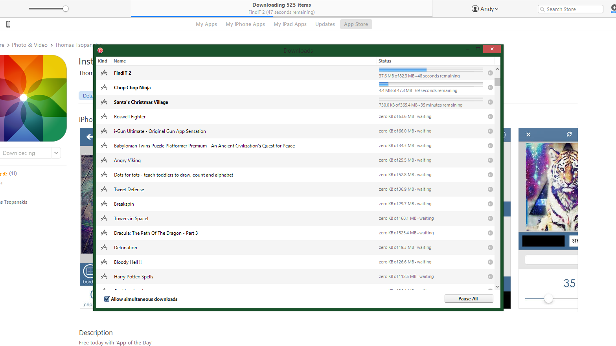Pause the Babylonian Twins download

(x=490, y=145)
